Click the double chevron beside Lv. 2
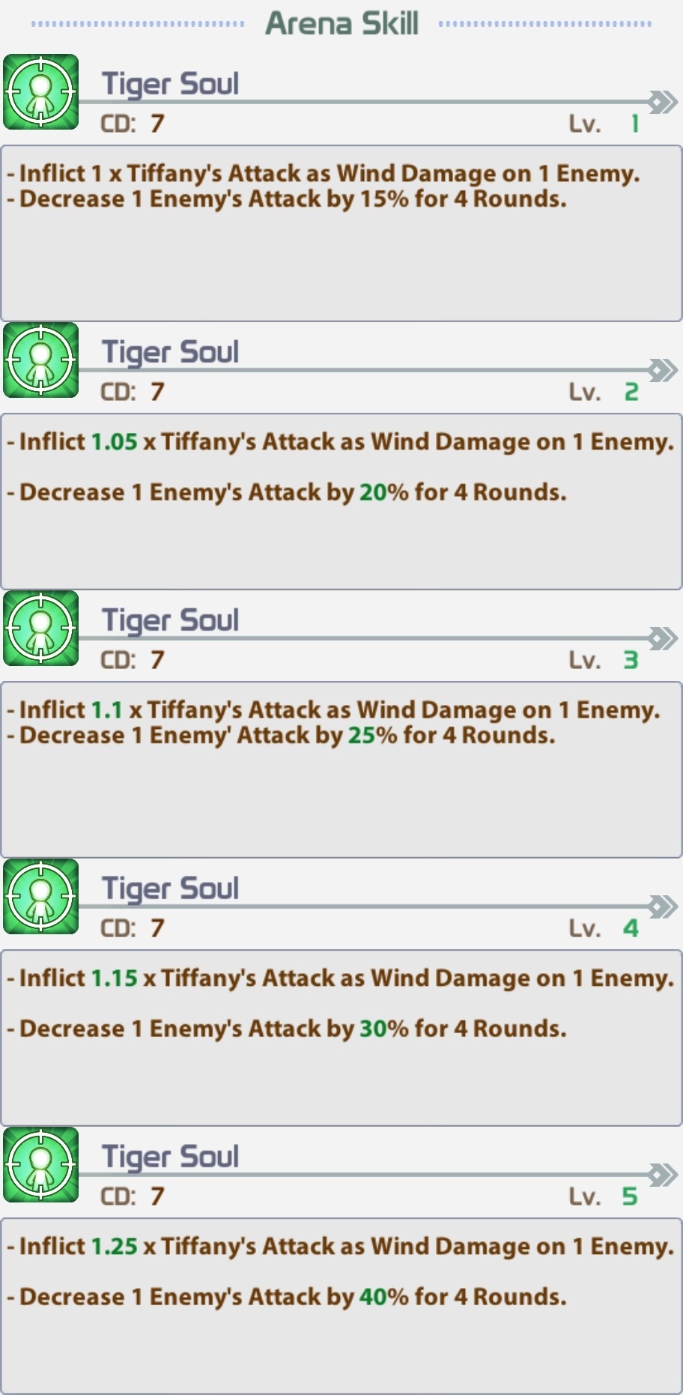This screenshot has width=683, height=1395. point(663,370)
